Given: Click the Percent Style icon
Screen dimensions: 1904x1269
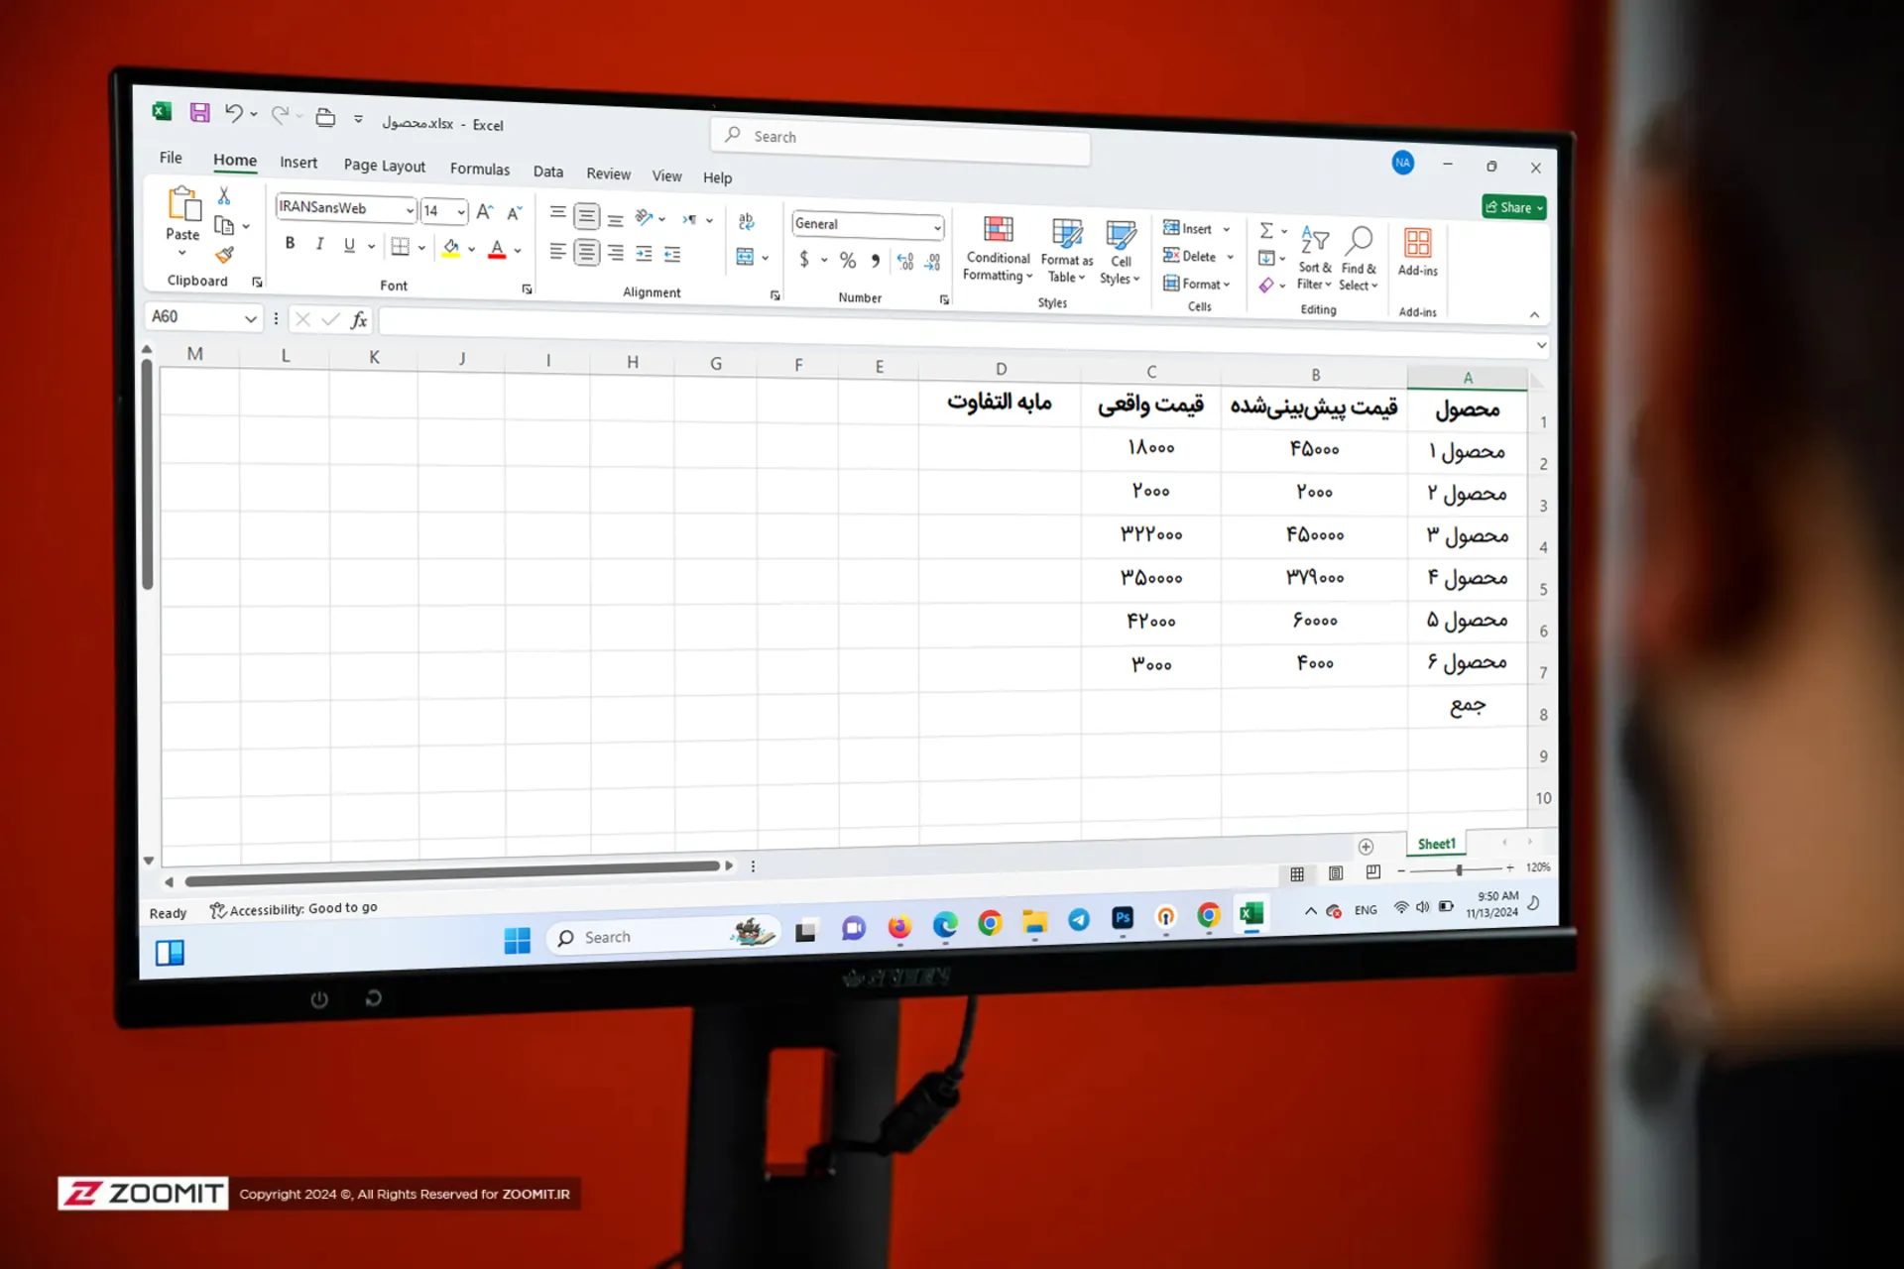Looking at the screenshot, I should 848,261.
